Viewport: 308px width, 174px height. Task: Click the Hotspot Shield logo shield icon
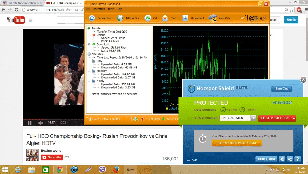point(191,89)
